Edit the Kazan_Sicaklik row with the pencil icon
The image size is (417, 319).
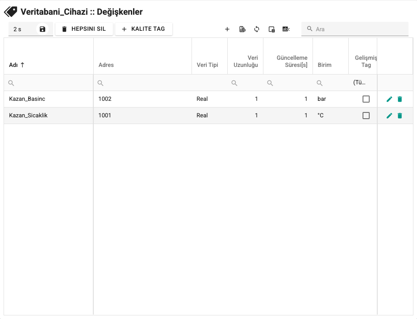coord(389,116)
